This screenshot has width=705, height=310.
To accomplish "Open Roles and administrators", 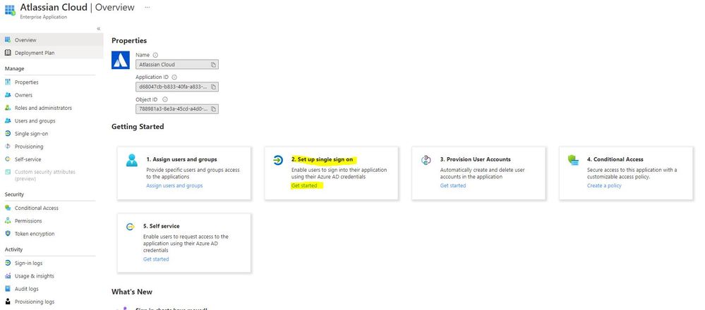I will tap(43, 108).
